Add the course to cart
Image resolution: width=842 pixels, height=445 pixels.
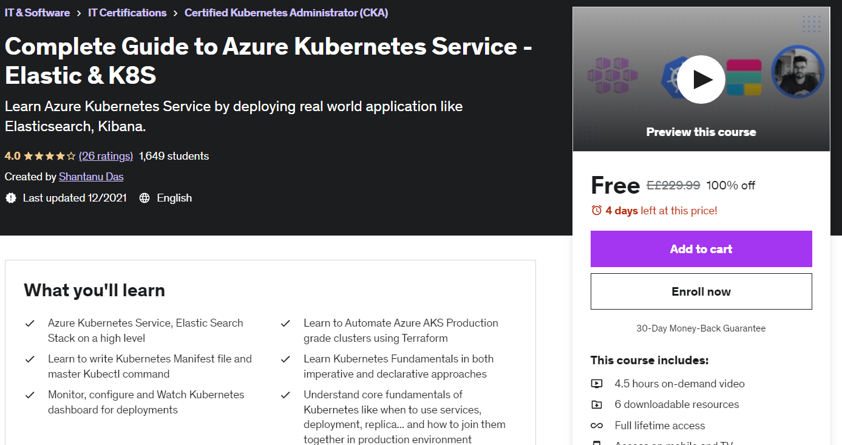click(701, 249)
